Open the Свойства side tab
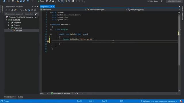The height and width of the screenshot is (103, 184). pos(2,9)
